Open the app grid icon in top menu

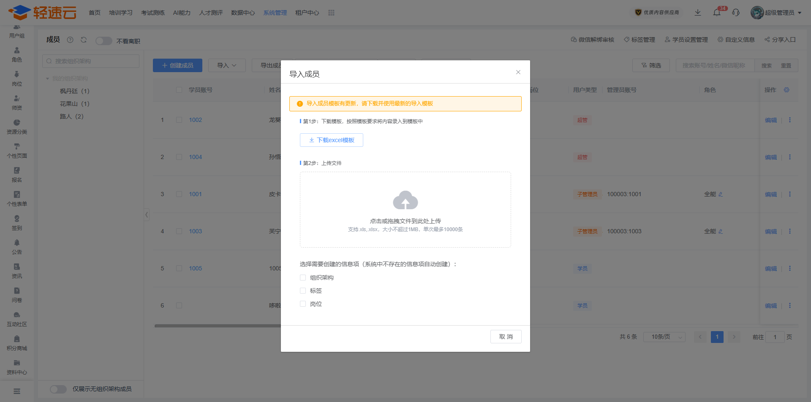point(331,13)
